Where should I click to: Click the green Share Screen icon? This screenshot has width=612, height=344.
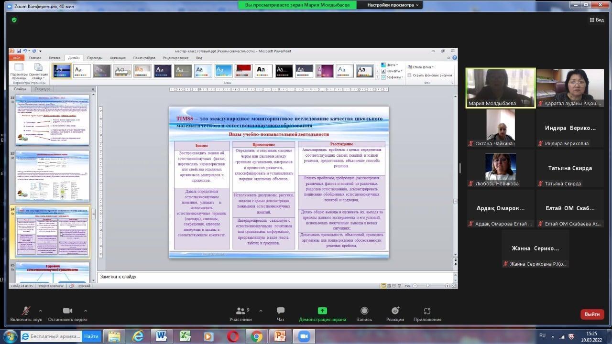point(322,311)
